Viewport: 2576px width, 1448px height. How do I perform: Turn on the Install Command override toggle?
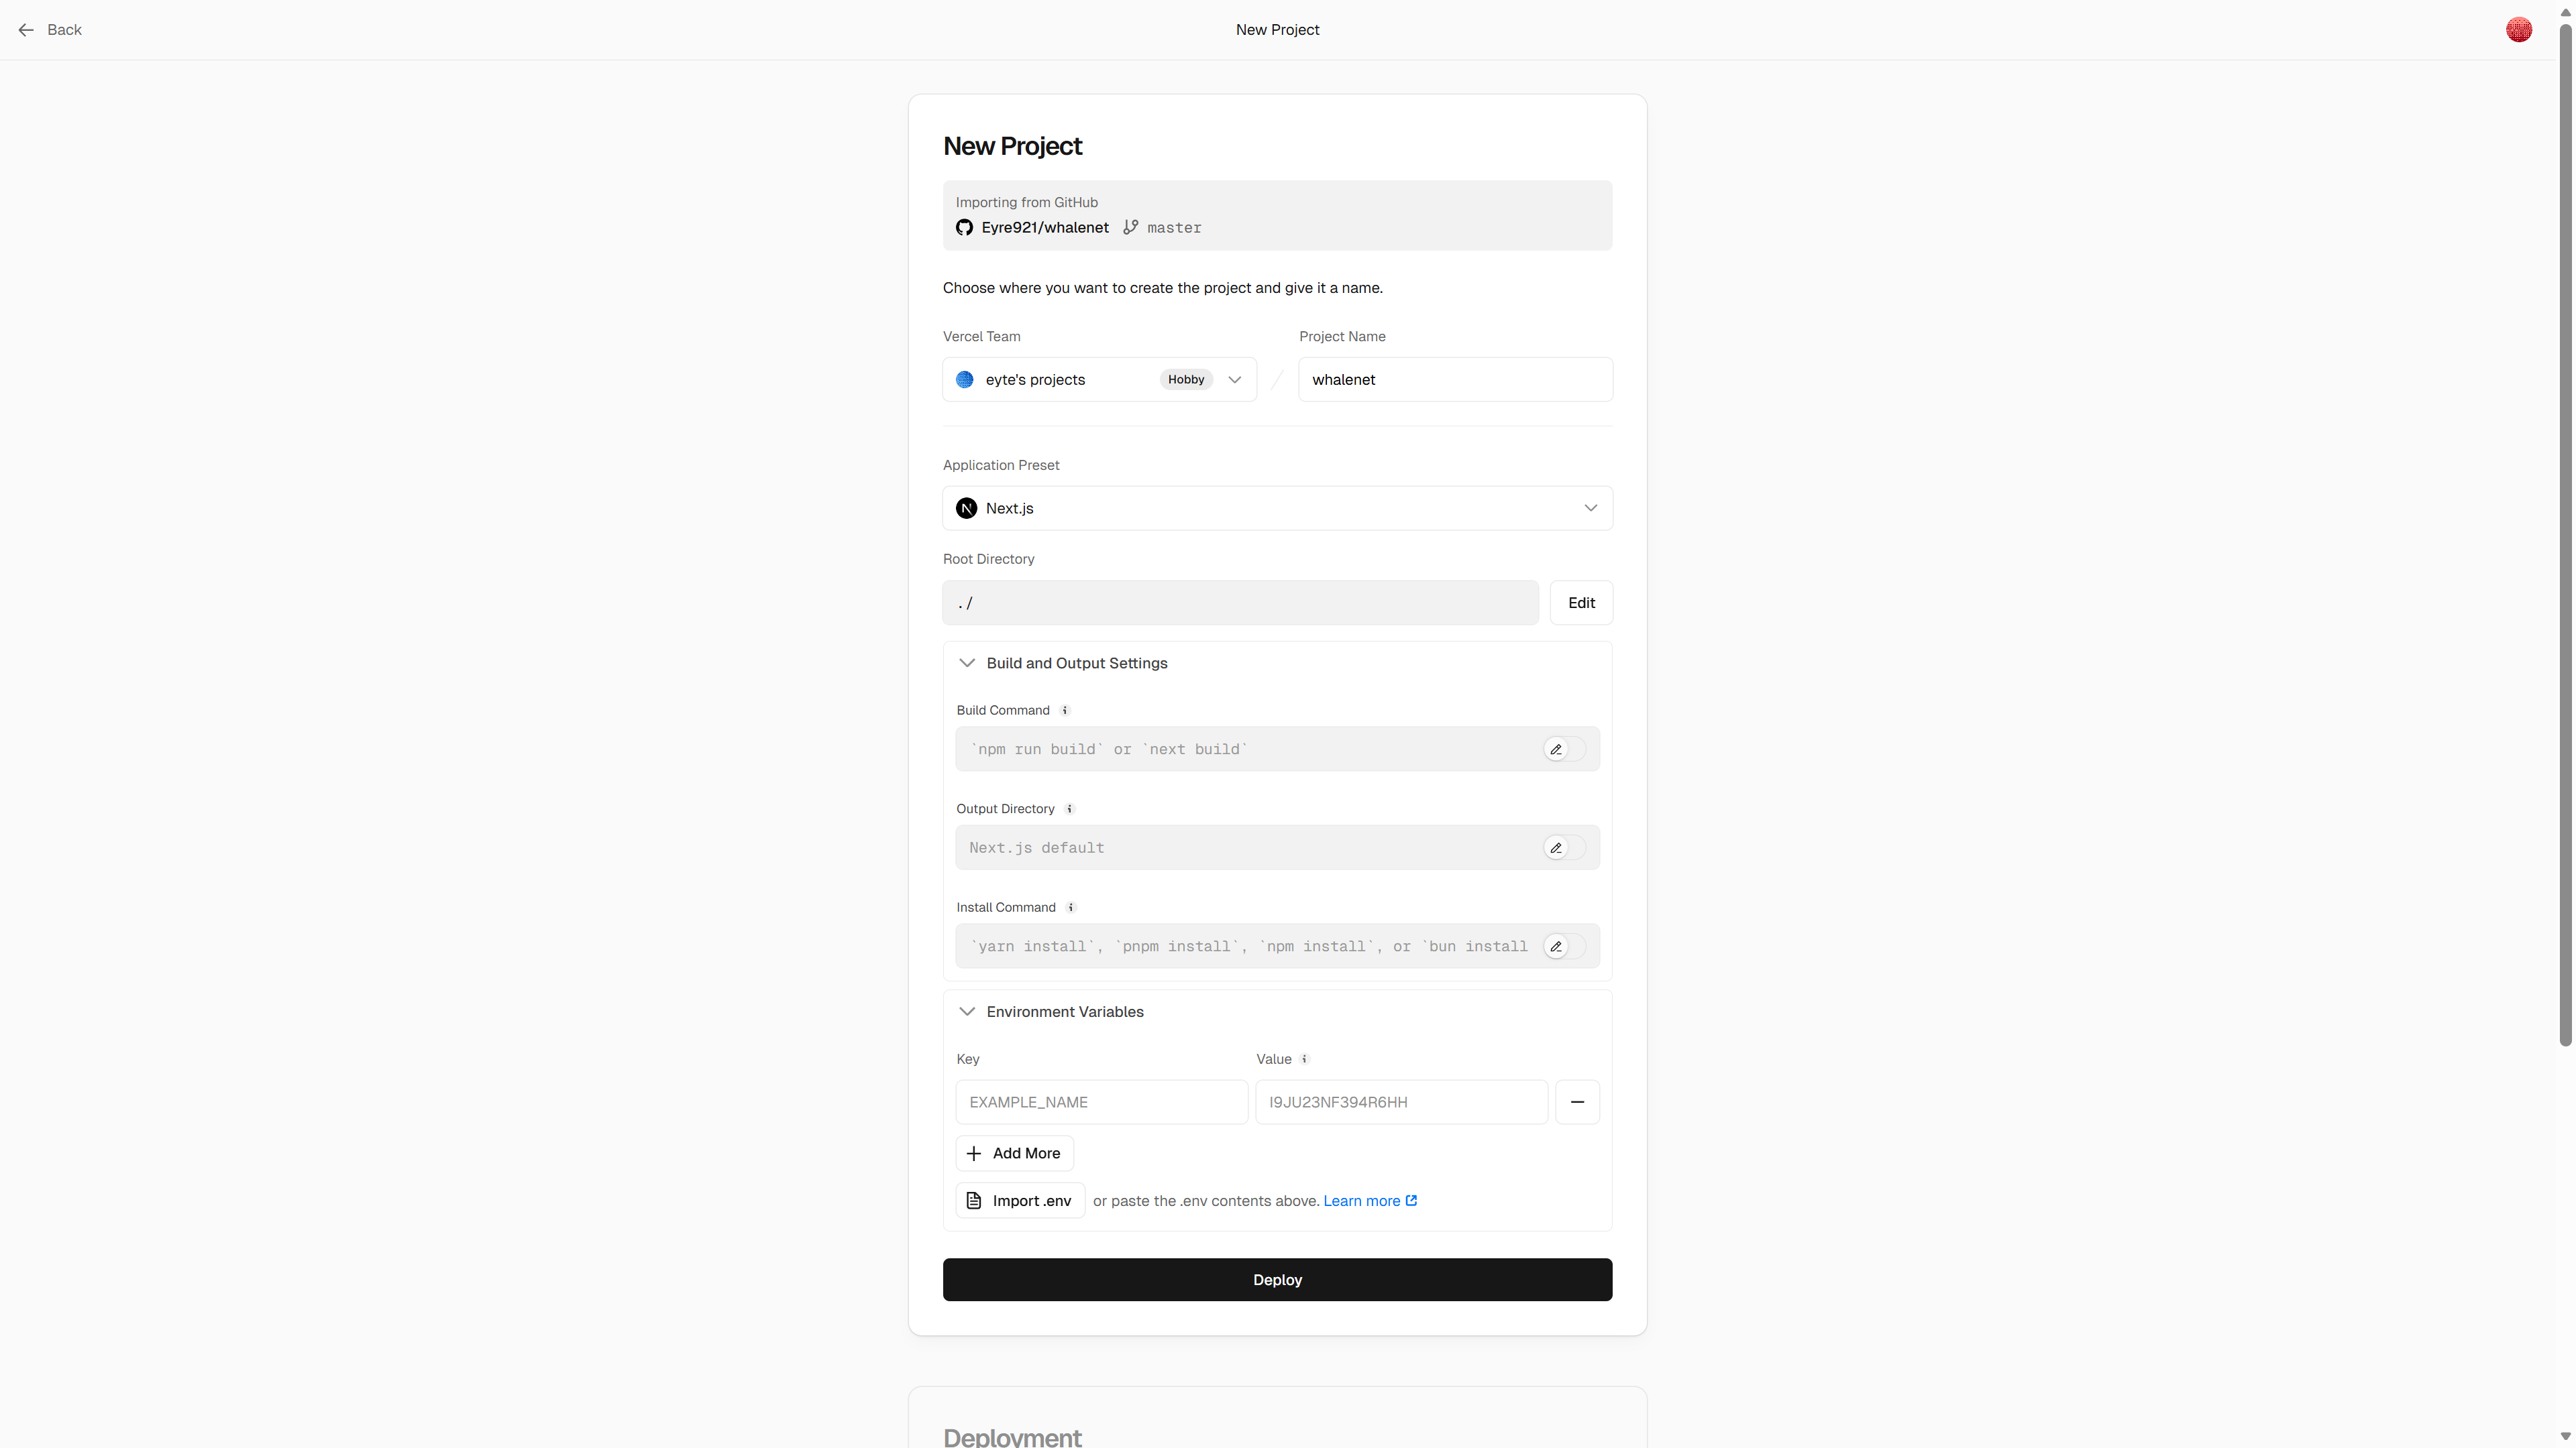[1565, 947]
